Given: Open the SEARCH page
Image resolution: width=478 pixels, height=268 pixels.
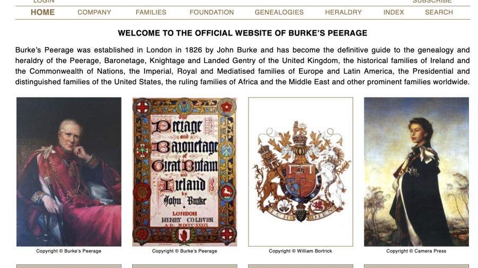Looking at the screenshot, I should (439, 13).
